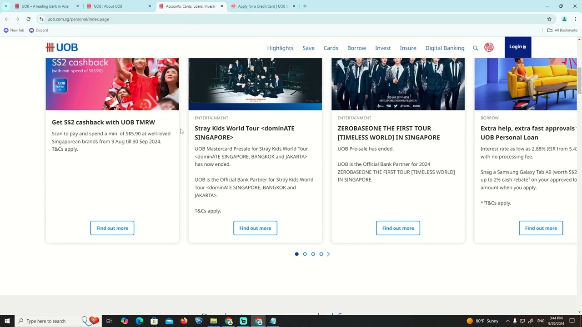Find out more about ZEROBASEONE tour
Screen dimensions: 582x327
coord(398,228)
